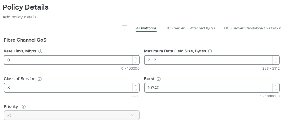Screen dimensions: 284x126
Task: Open info icon beside Rate Limit, Mbps
Action: [40, 51]
